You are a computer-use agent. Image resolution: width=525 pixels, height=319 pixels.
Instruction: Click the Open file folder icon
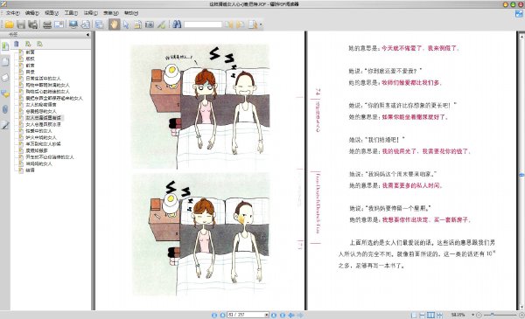click(x=9, y=24)
